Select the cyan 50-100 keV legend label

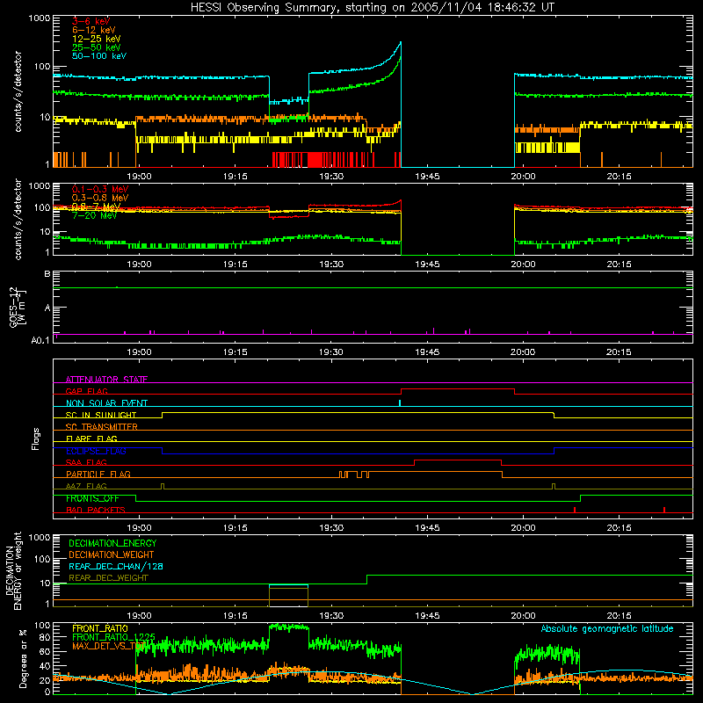(x=99, y=56)
